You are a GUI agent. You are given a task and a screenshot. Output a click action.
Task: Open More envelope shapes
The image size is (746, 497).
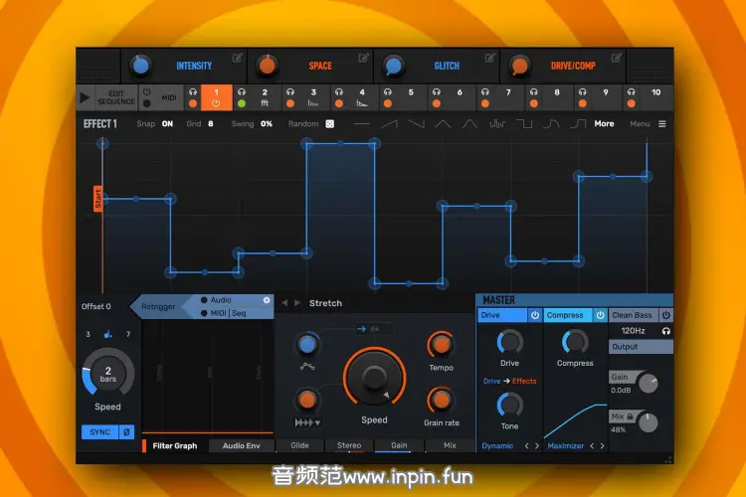coord(604,123)
